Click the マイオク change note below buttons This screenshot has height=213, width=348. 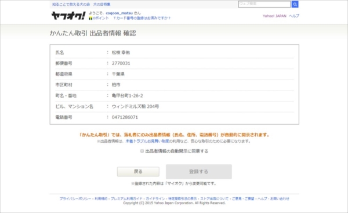[174, 183]
